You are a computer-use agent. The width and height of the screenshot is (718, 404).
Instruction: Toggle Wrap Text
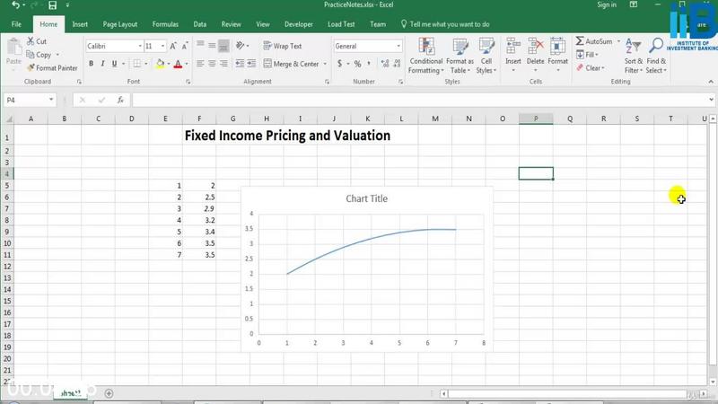pos(282,46)
